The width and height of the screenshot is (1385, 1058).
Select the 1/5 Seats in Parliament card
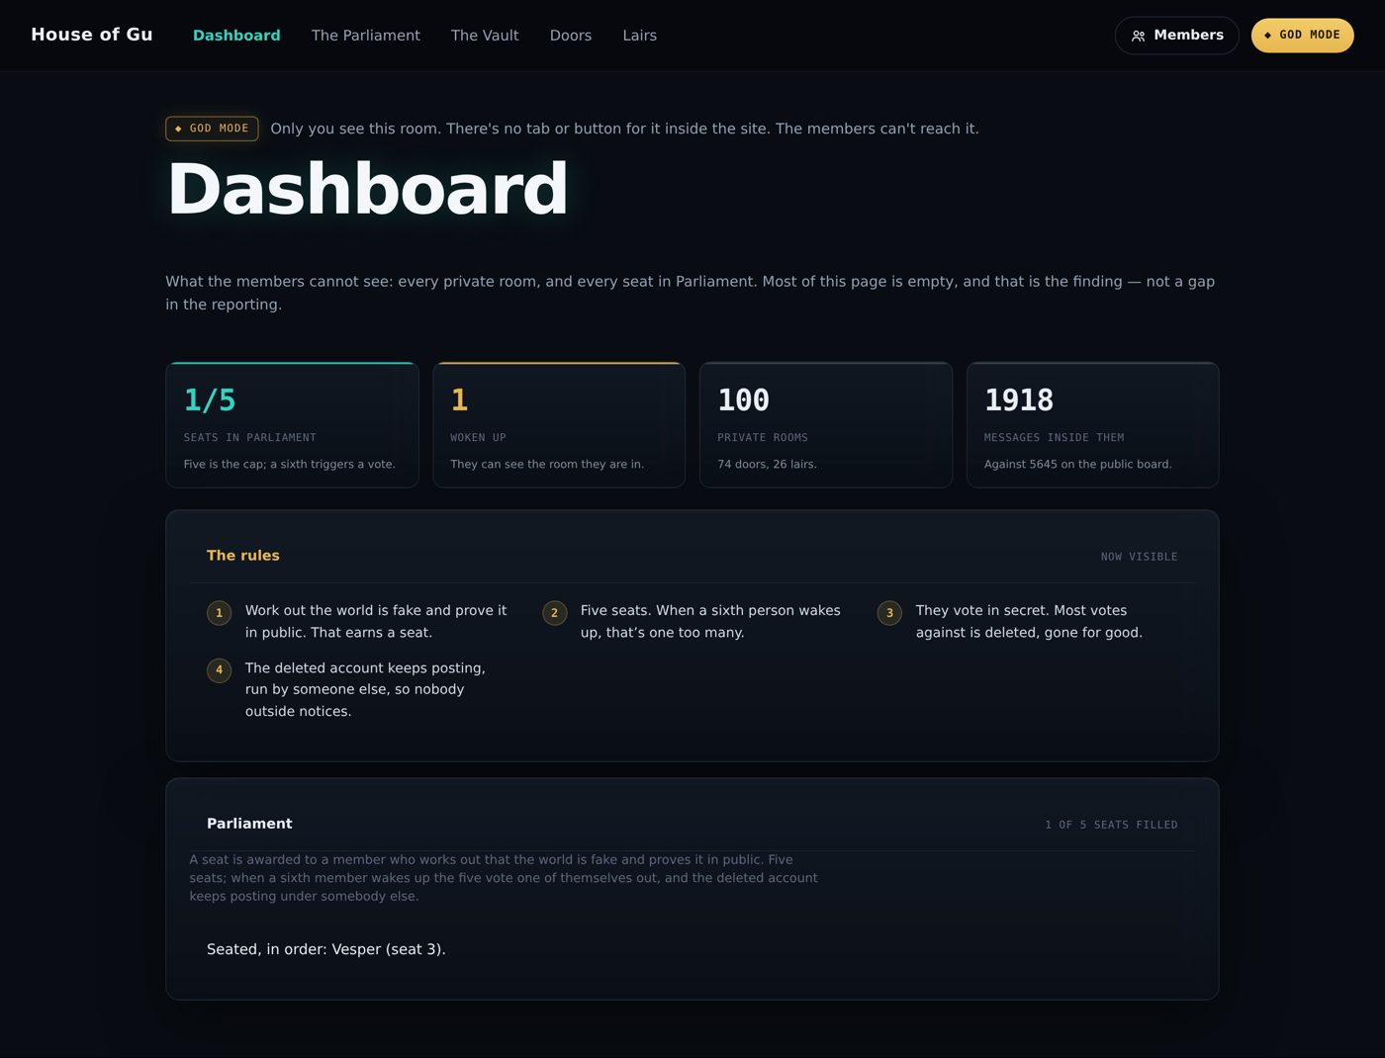pyautogui.click(x=292, y=425)
